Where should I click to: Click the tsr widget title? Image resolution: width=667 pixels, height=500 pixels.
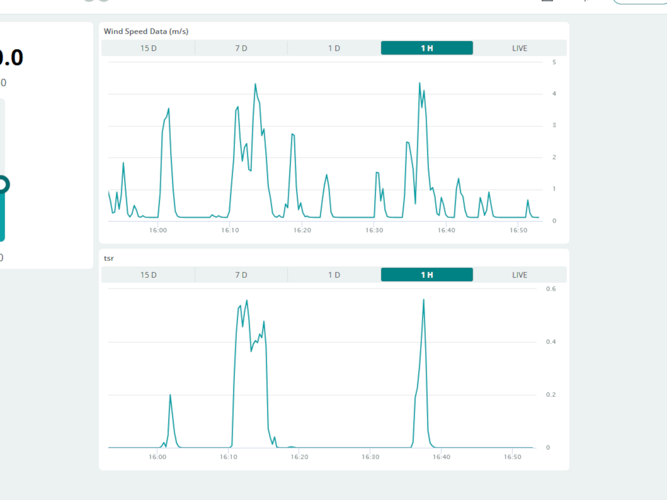108,258
